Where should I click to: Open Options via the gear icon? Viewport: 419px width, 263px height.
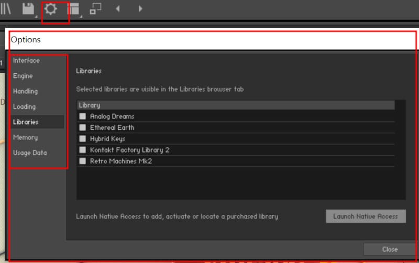[x=50, y=9]
